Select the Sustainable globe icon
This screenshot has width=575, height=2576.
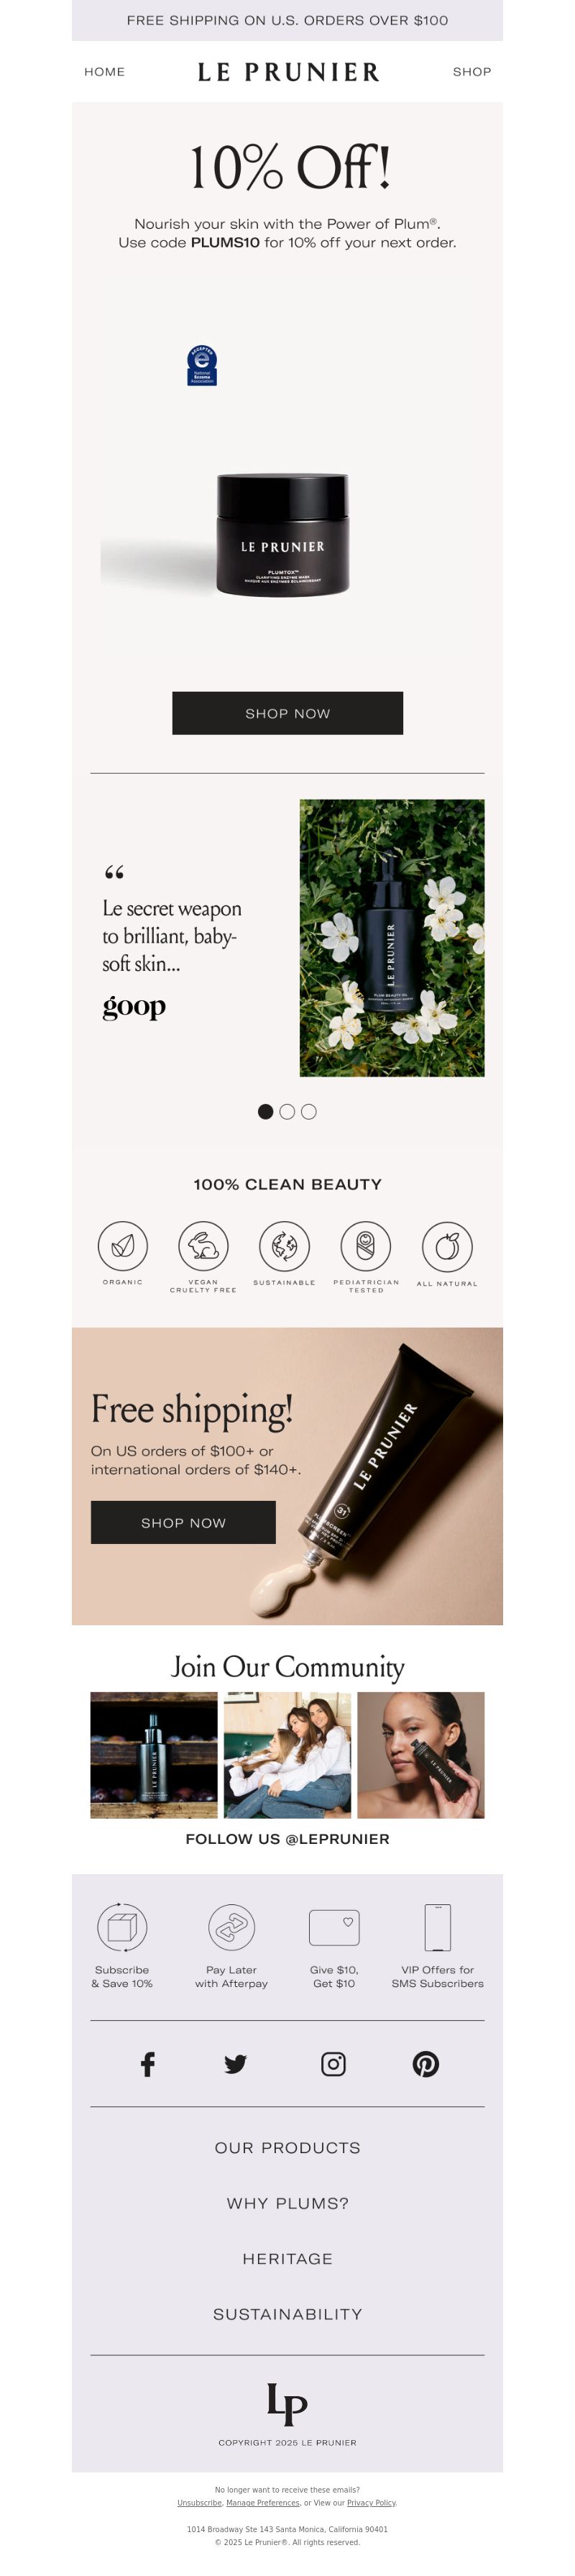click(x=284, y=1246)
